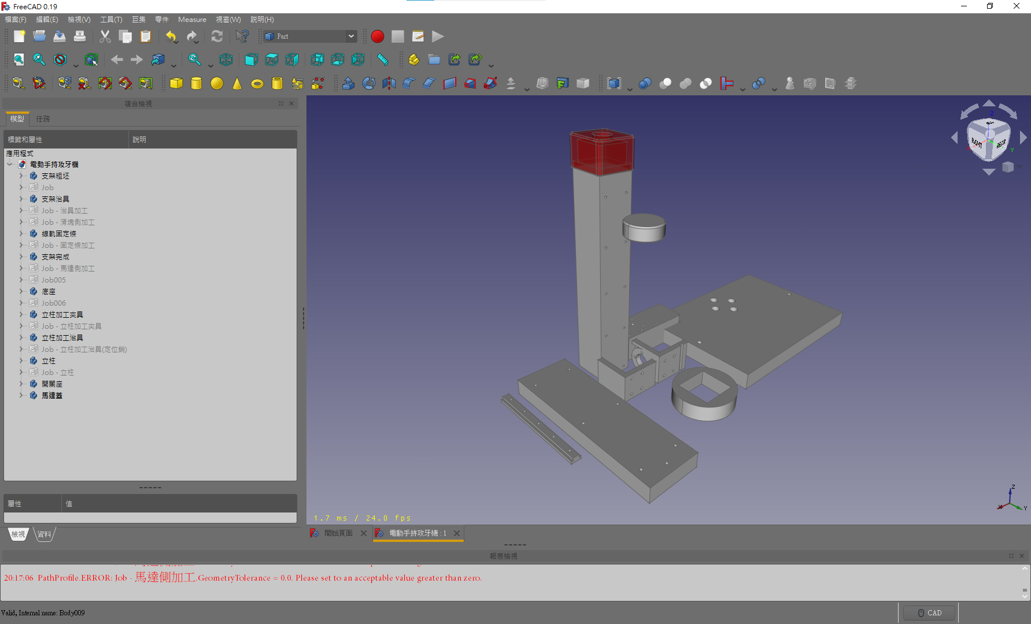1031x624 pixels.
Task: Start macro recording with red circle
Action: [378, 36]
